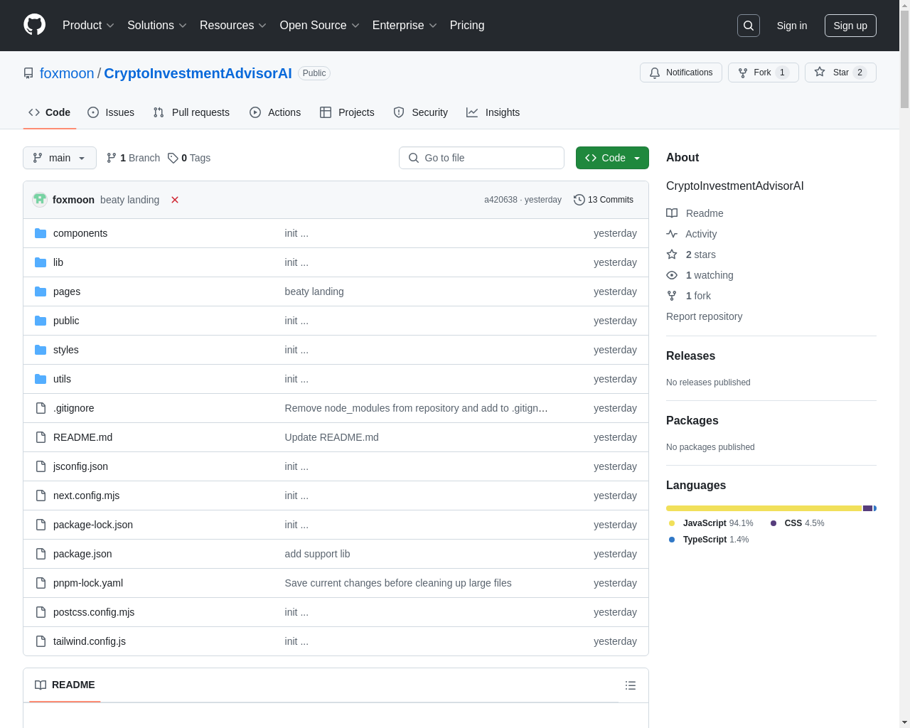Viewport: 910px width, 728px height.
Task: Click the clock icon of 13 Commits
Action: pyautogui.click(x=579, y=200)
